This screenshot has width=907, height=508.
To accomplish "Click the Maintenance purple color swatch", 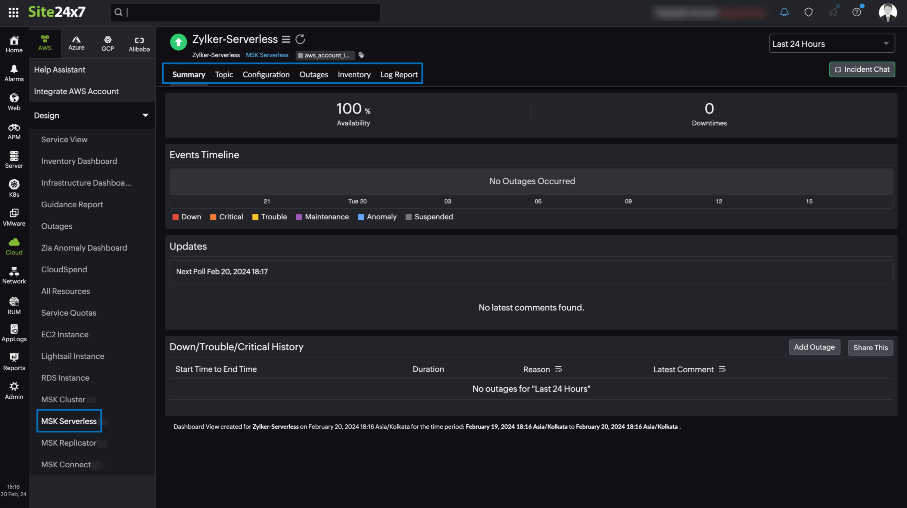I will click(x=299, y=217).
